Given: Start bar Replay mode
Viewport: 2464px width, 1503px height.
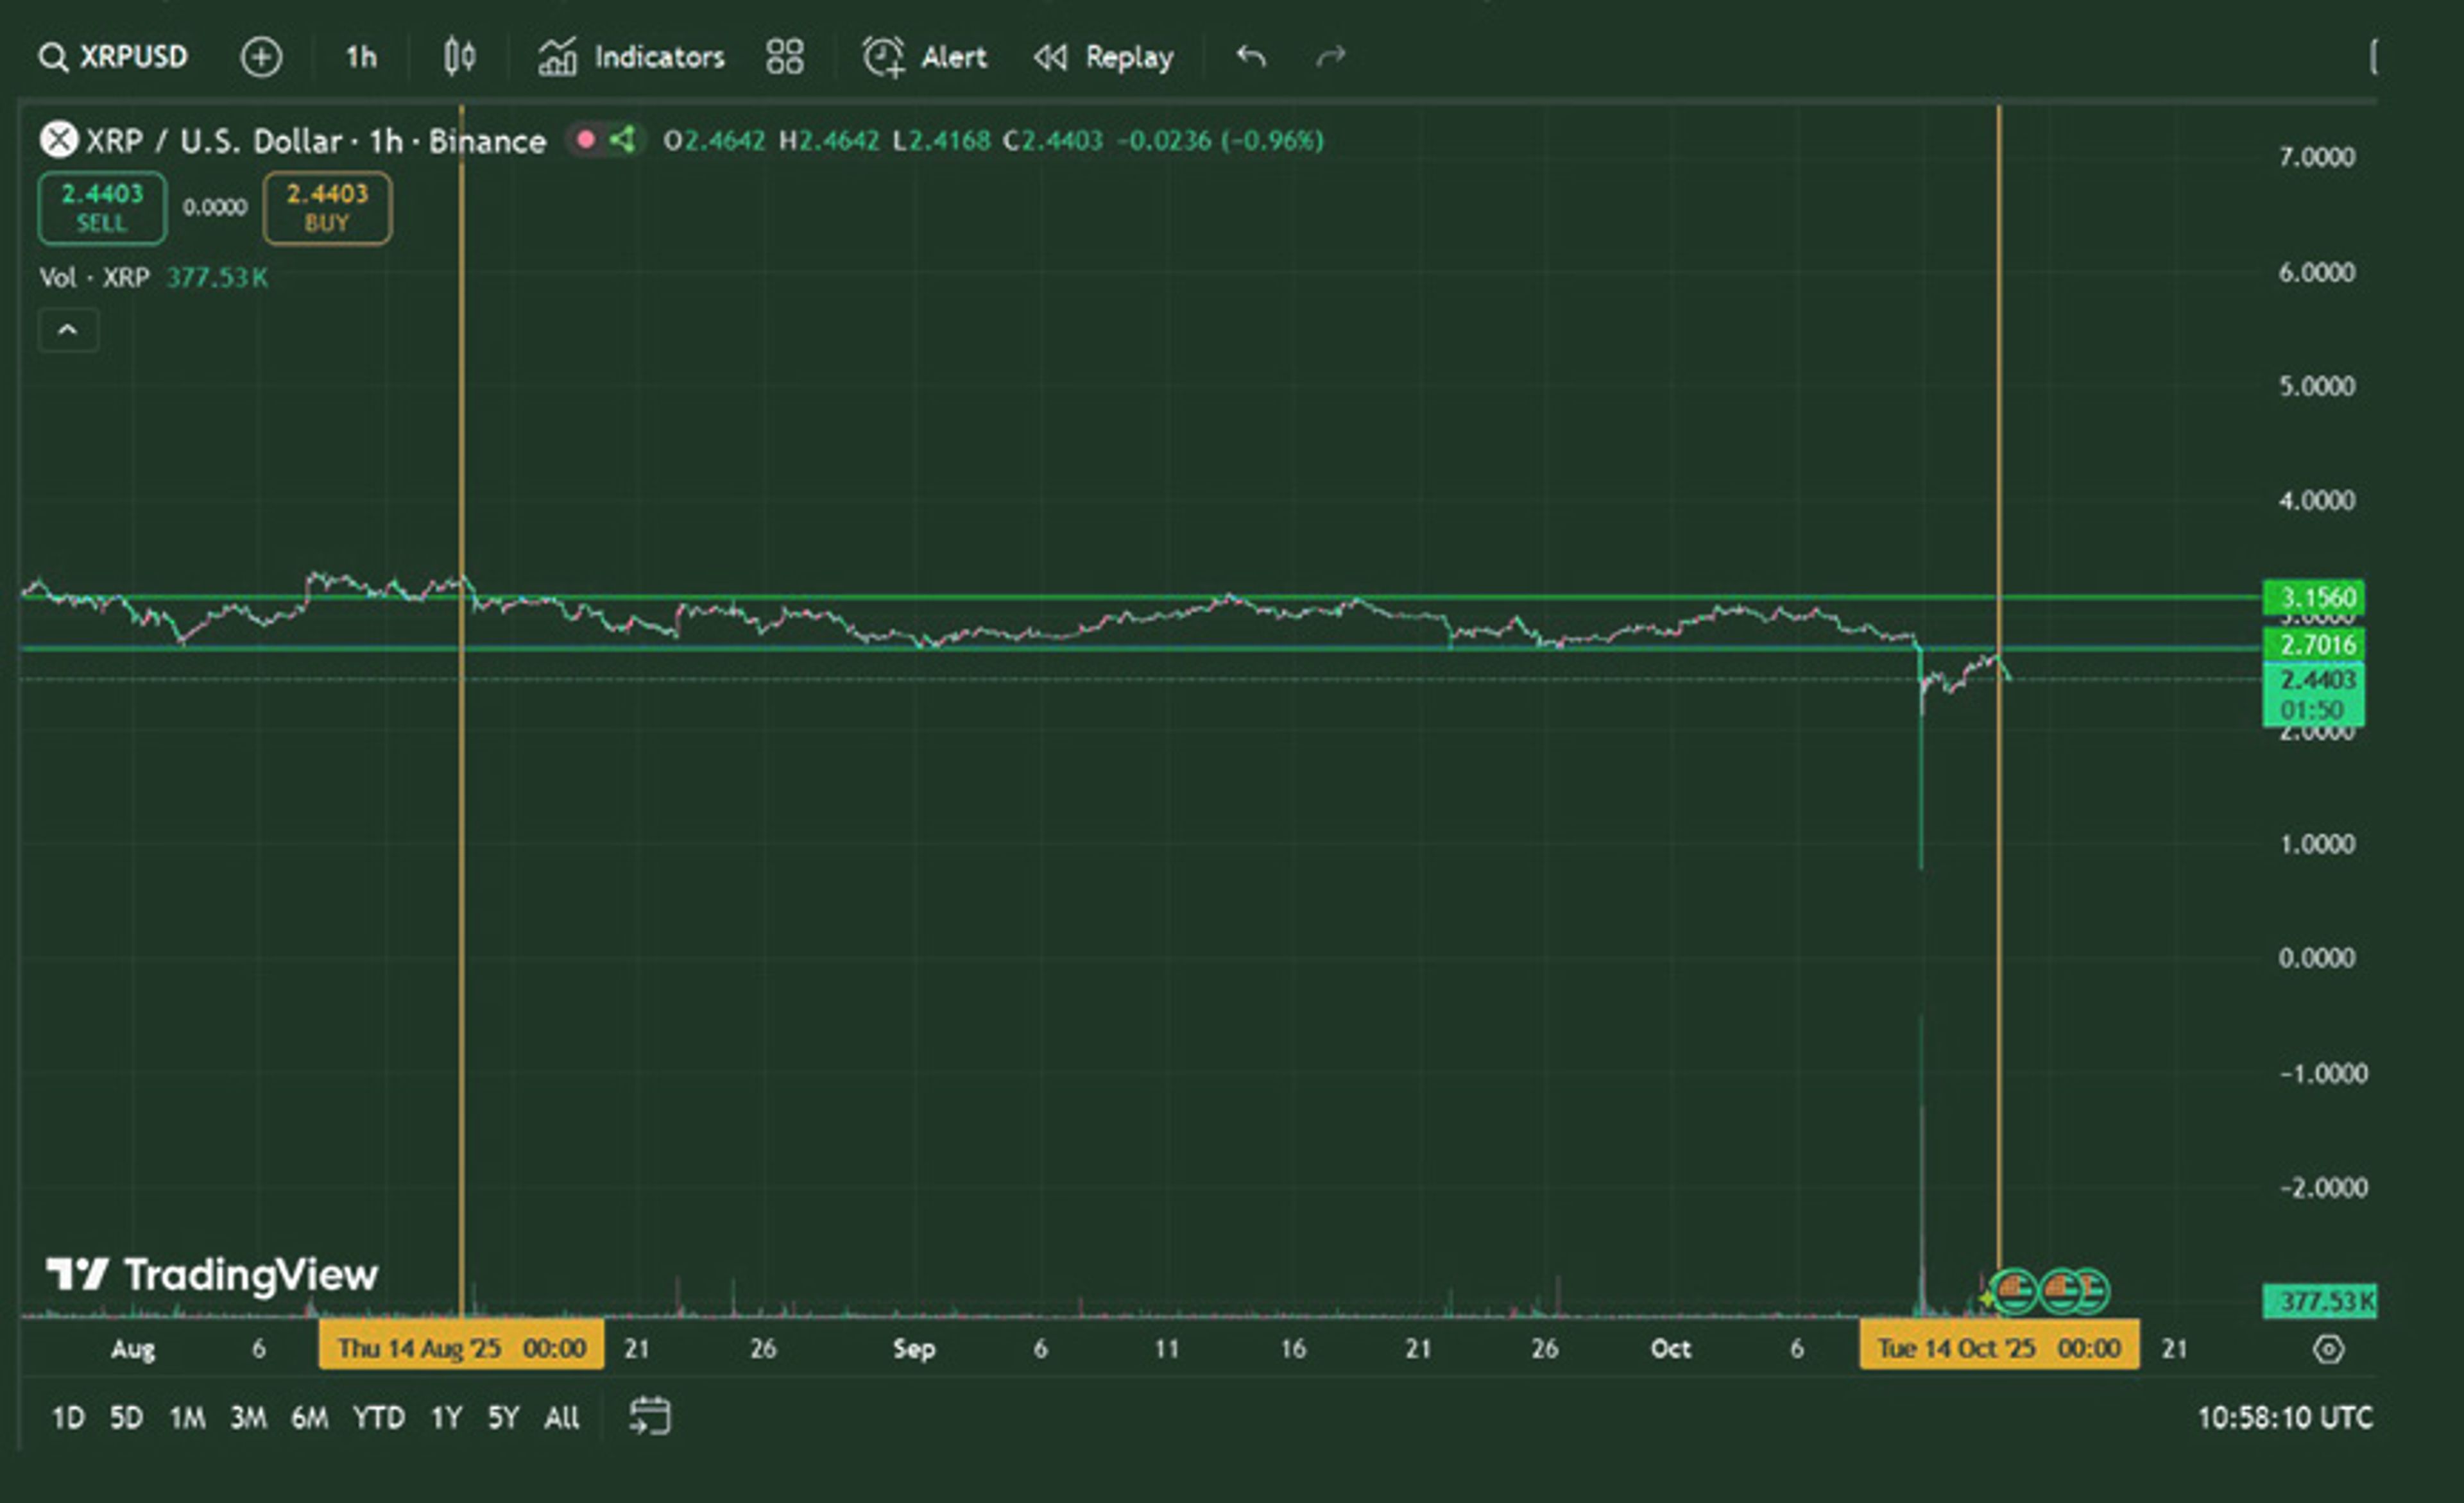Looking at the screenshot, I should pyautogui.click(x=1103, y=57).
